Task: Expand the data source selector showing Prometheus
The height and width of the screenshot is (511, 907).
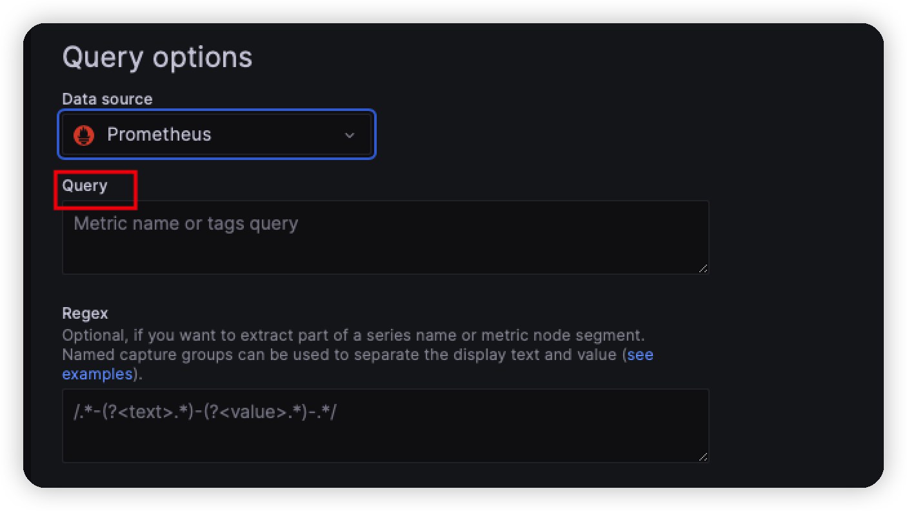Action: point(217,134)
